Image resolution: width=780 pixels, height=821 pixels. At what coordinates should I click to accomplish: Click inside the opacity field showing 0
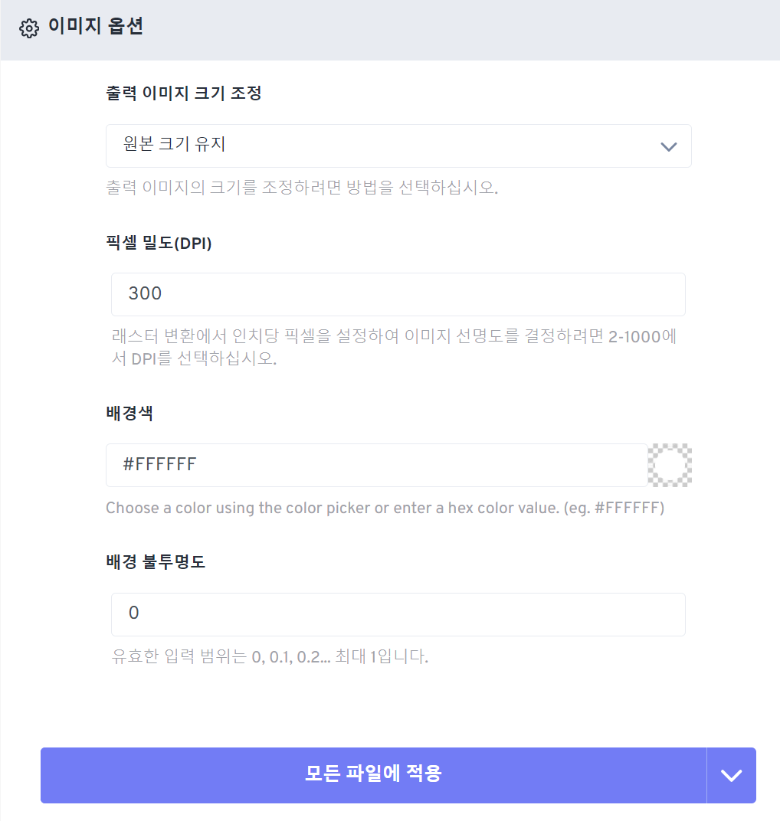398,613
